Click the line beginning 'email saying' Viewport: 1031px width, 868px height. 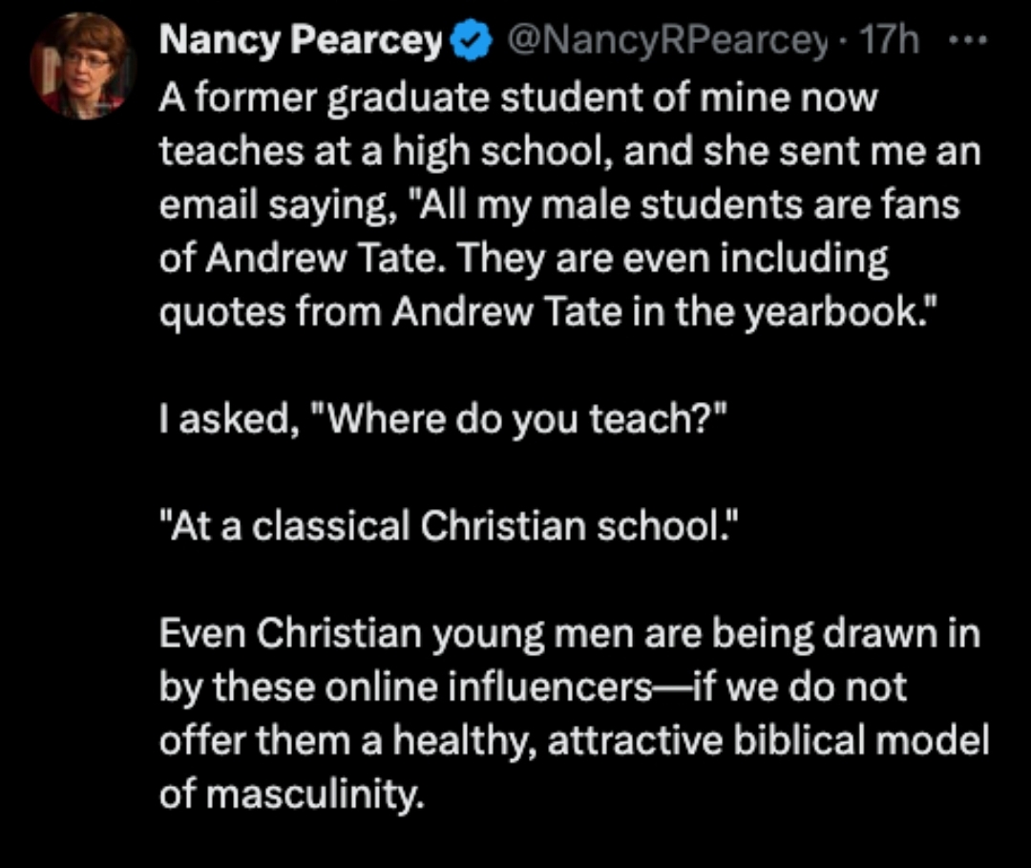tap(558, 205)
